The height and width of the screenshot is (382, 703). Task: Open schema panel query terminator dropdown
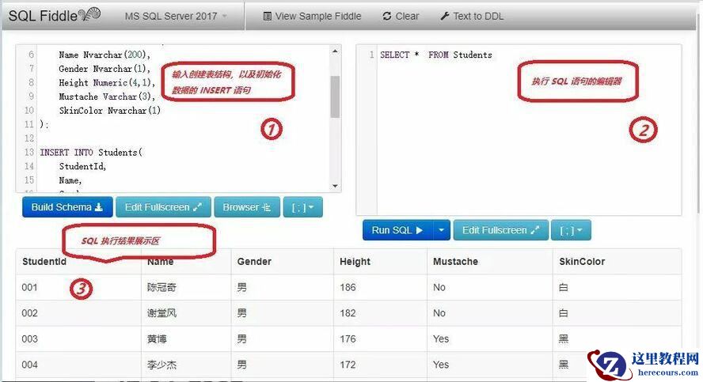(302, 207)
